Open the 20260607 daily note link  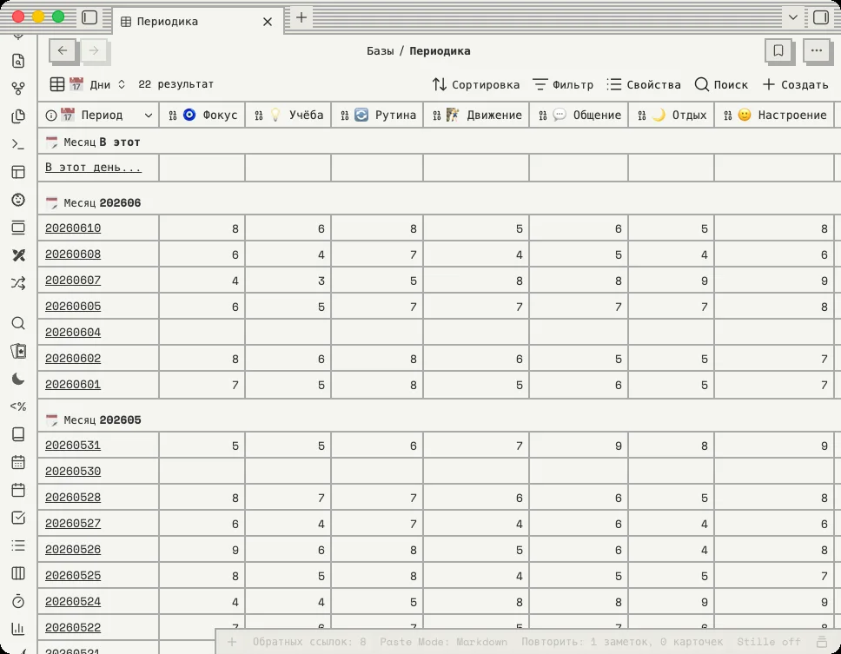click(73, 281)
